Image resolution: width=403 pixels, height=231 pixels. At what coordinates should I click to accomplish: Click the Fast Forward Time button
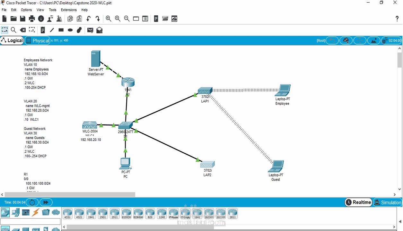click(x=46, y=202)
